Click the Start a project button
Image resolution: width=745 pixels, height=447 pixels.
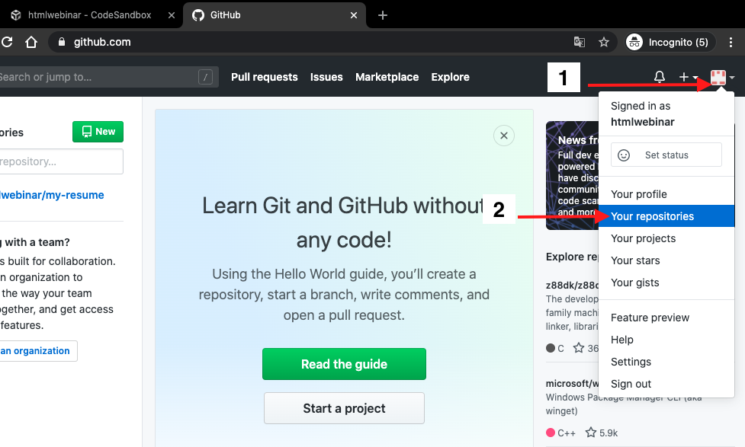point(344,408)
